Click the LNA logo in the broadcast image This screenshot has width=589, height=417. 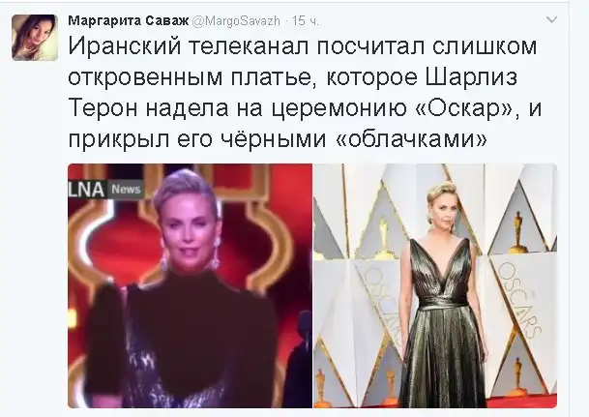[x=86, y=189]
